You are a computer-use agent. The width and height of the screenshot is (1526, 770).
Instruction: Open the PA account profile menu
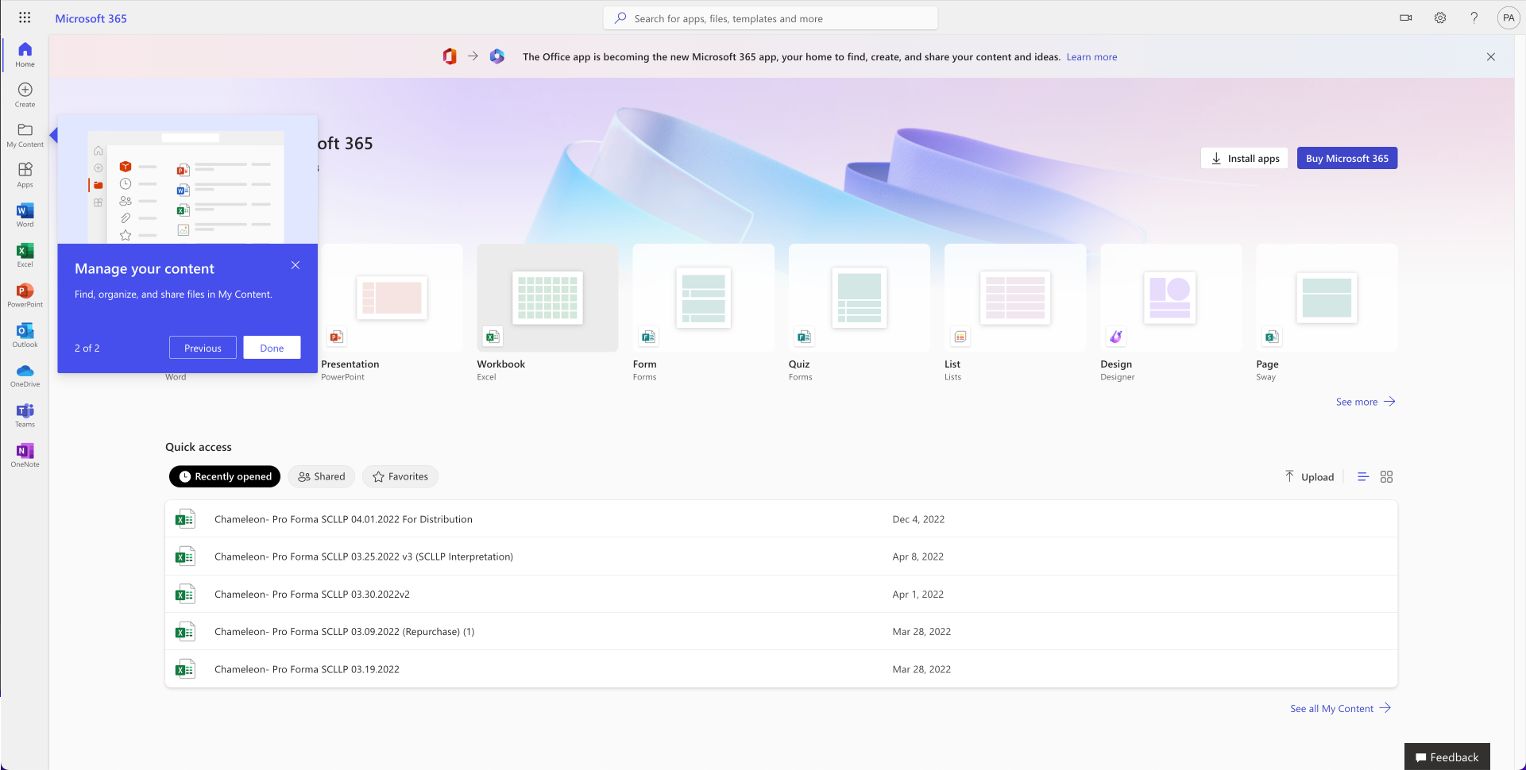1509,17
